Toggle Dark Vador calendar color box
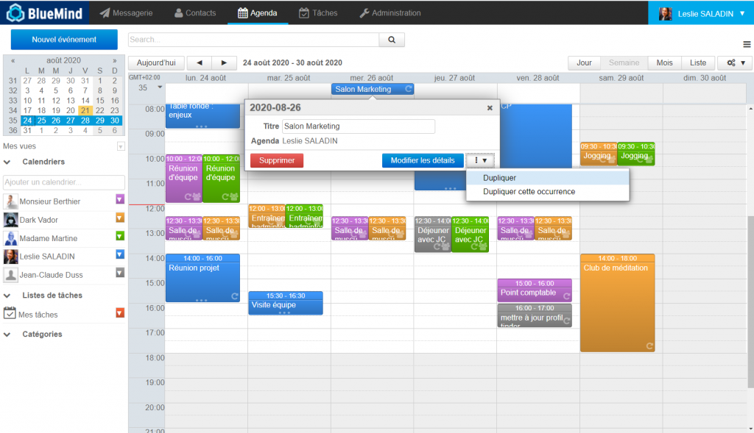The width and height of the screenshot is (754, 433). 120,218
